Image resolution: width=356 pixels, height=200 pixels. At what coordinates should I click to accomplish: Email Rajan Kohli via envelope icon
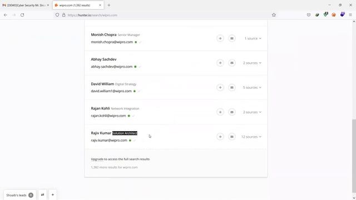coord(232,112)
